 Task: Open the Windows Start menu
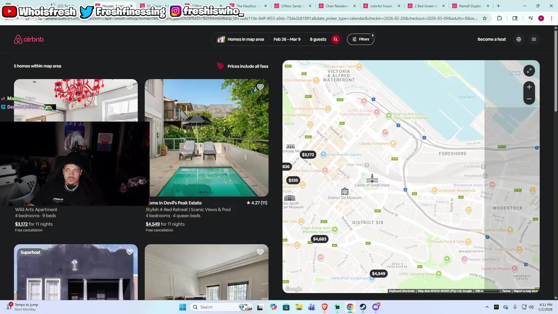pyautogui.click(x=183, y=307)
